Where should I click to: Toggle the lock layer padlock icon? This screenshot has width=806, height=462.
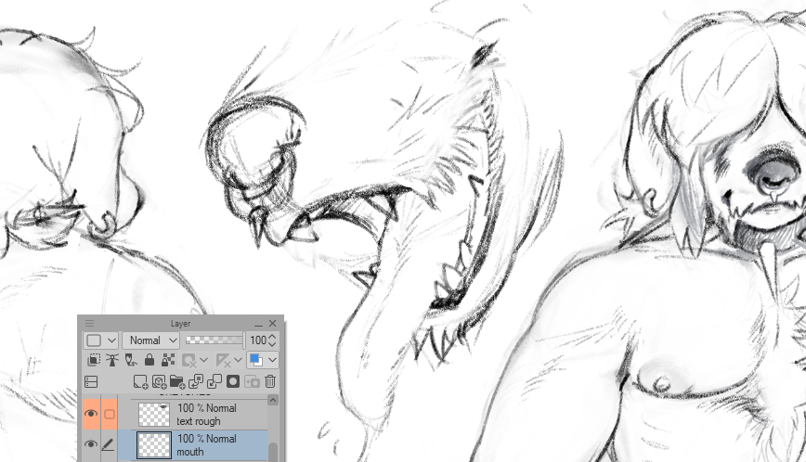tap(149, 360)
